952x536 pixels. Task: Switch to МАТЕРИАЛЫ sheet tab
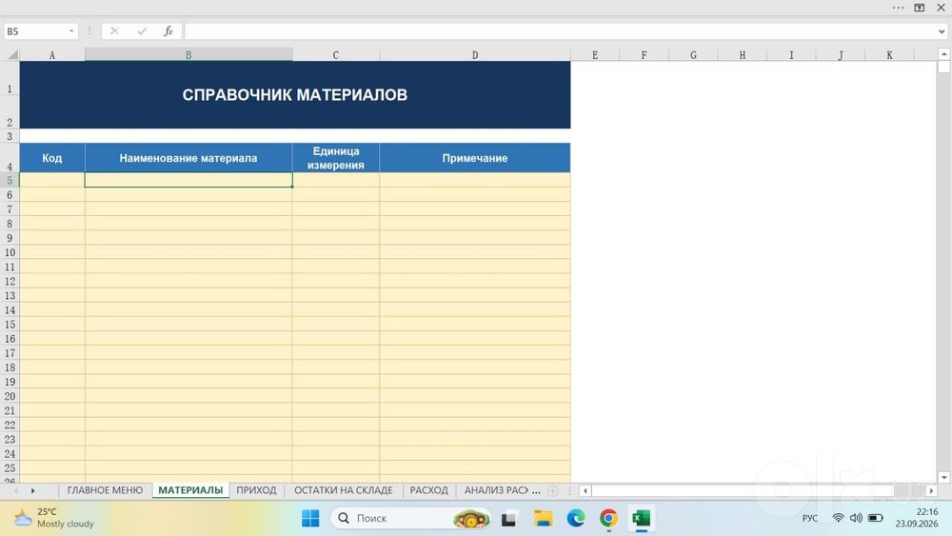tap(190, 490)
